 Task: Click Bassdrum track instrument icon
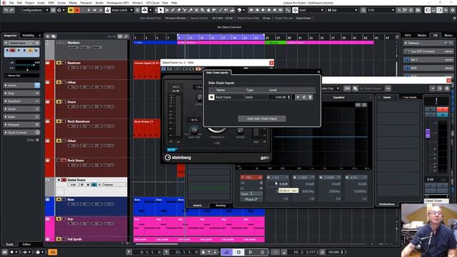click(x=48, y=63)
